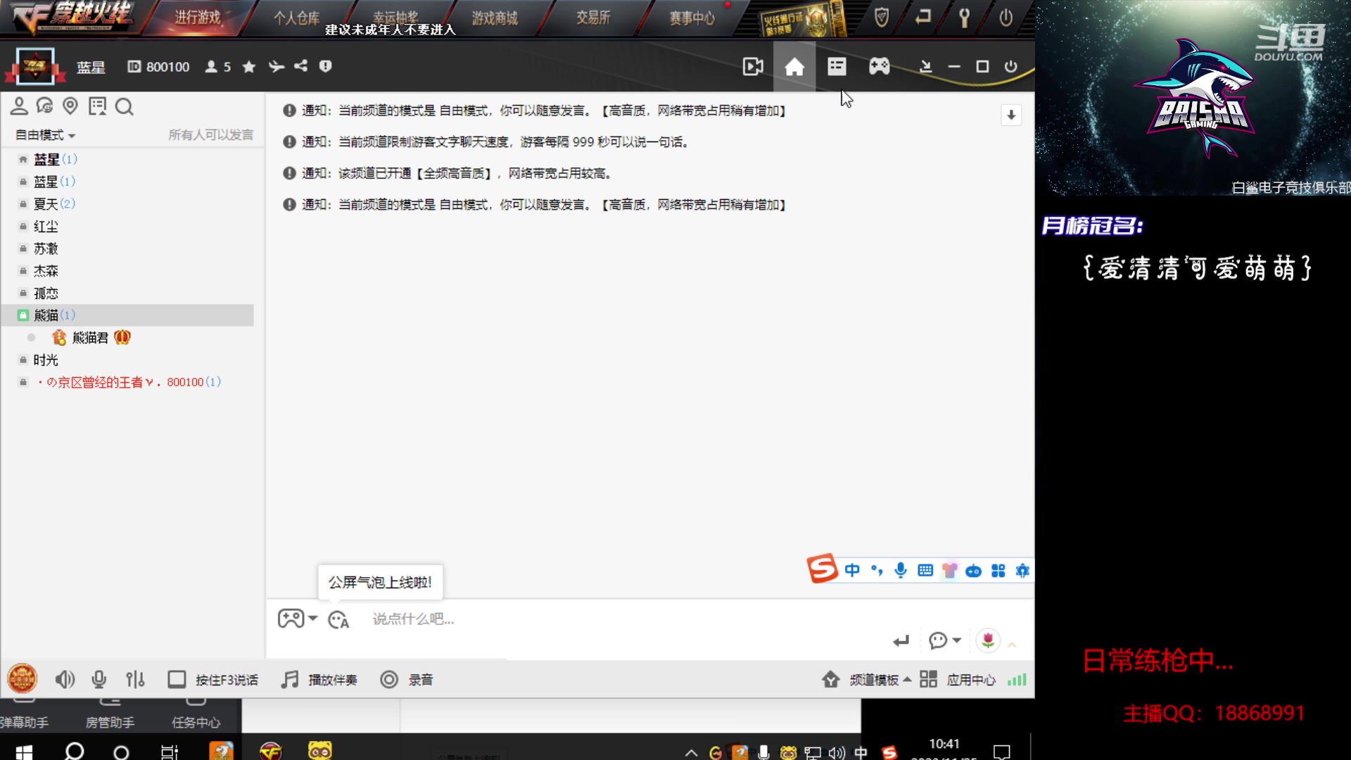Viewport: 1351px width, 760px height.
Task: Expand the small up chevron near flower
Action: coord(1013,645)
